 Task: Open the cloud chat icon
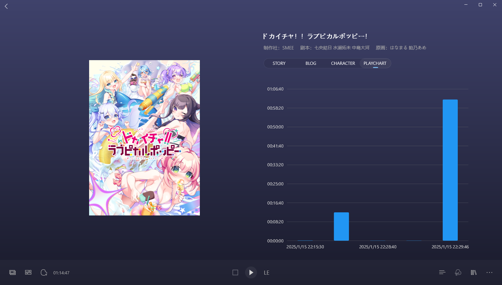point(458,272)
